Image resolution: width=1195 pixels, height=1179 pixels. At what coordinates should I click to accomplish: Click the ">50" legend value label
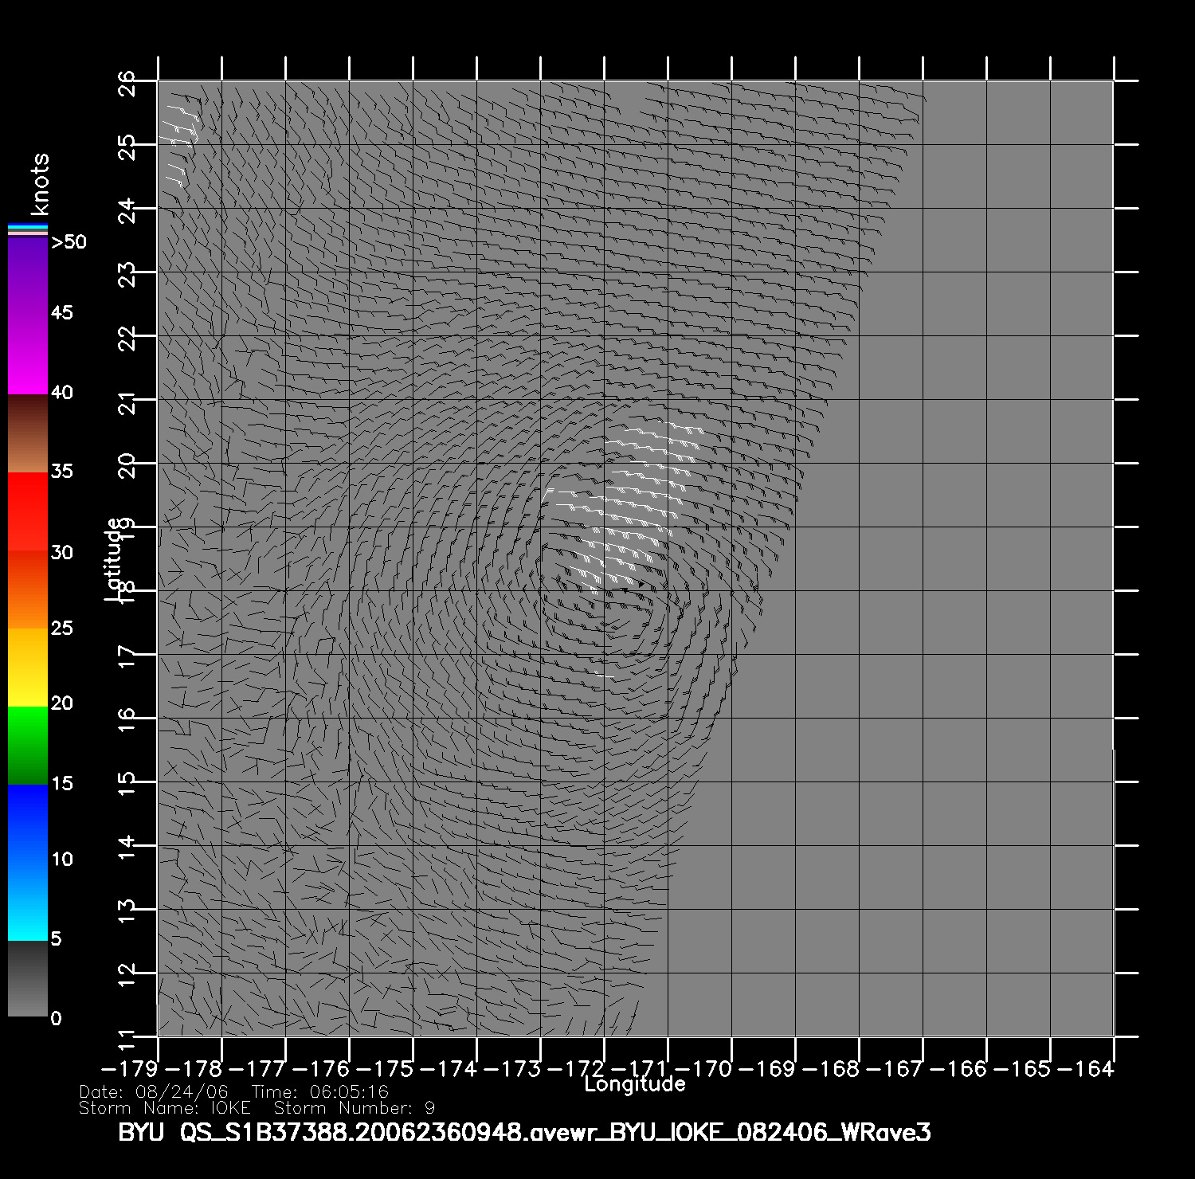click(x=69, y=242)
